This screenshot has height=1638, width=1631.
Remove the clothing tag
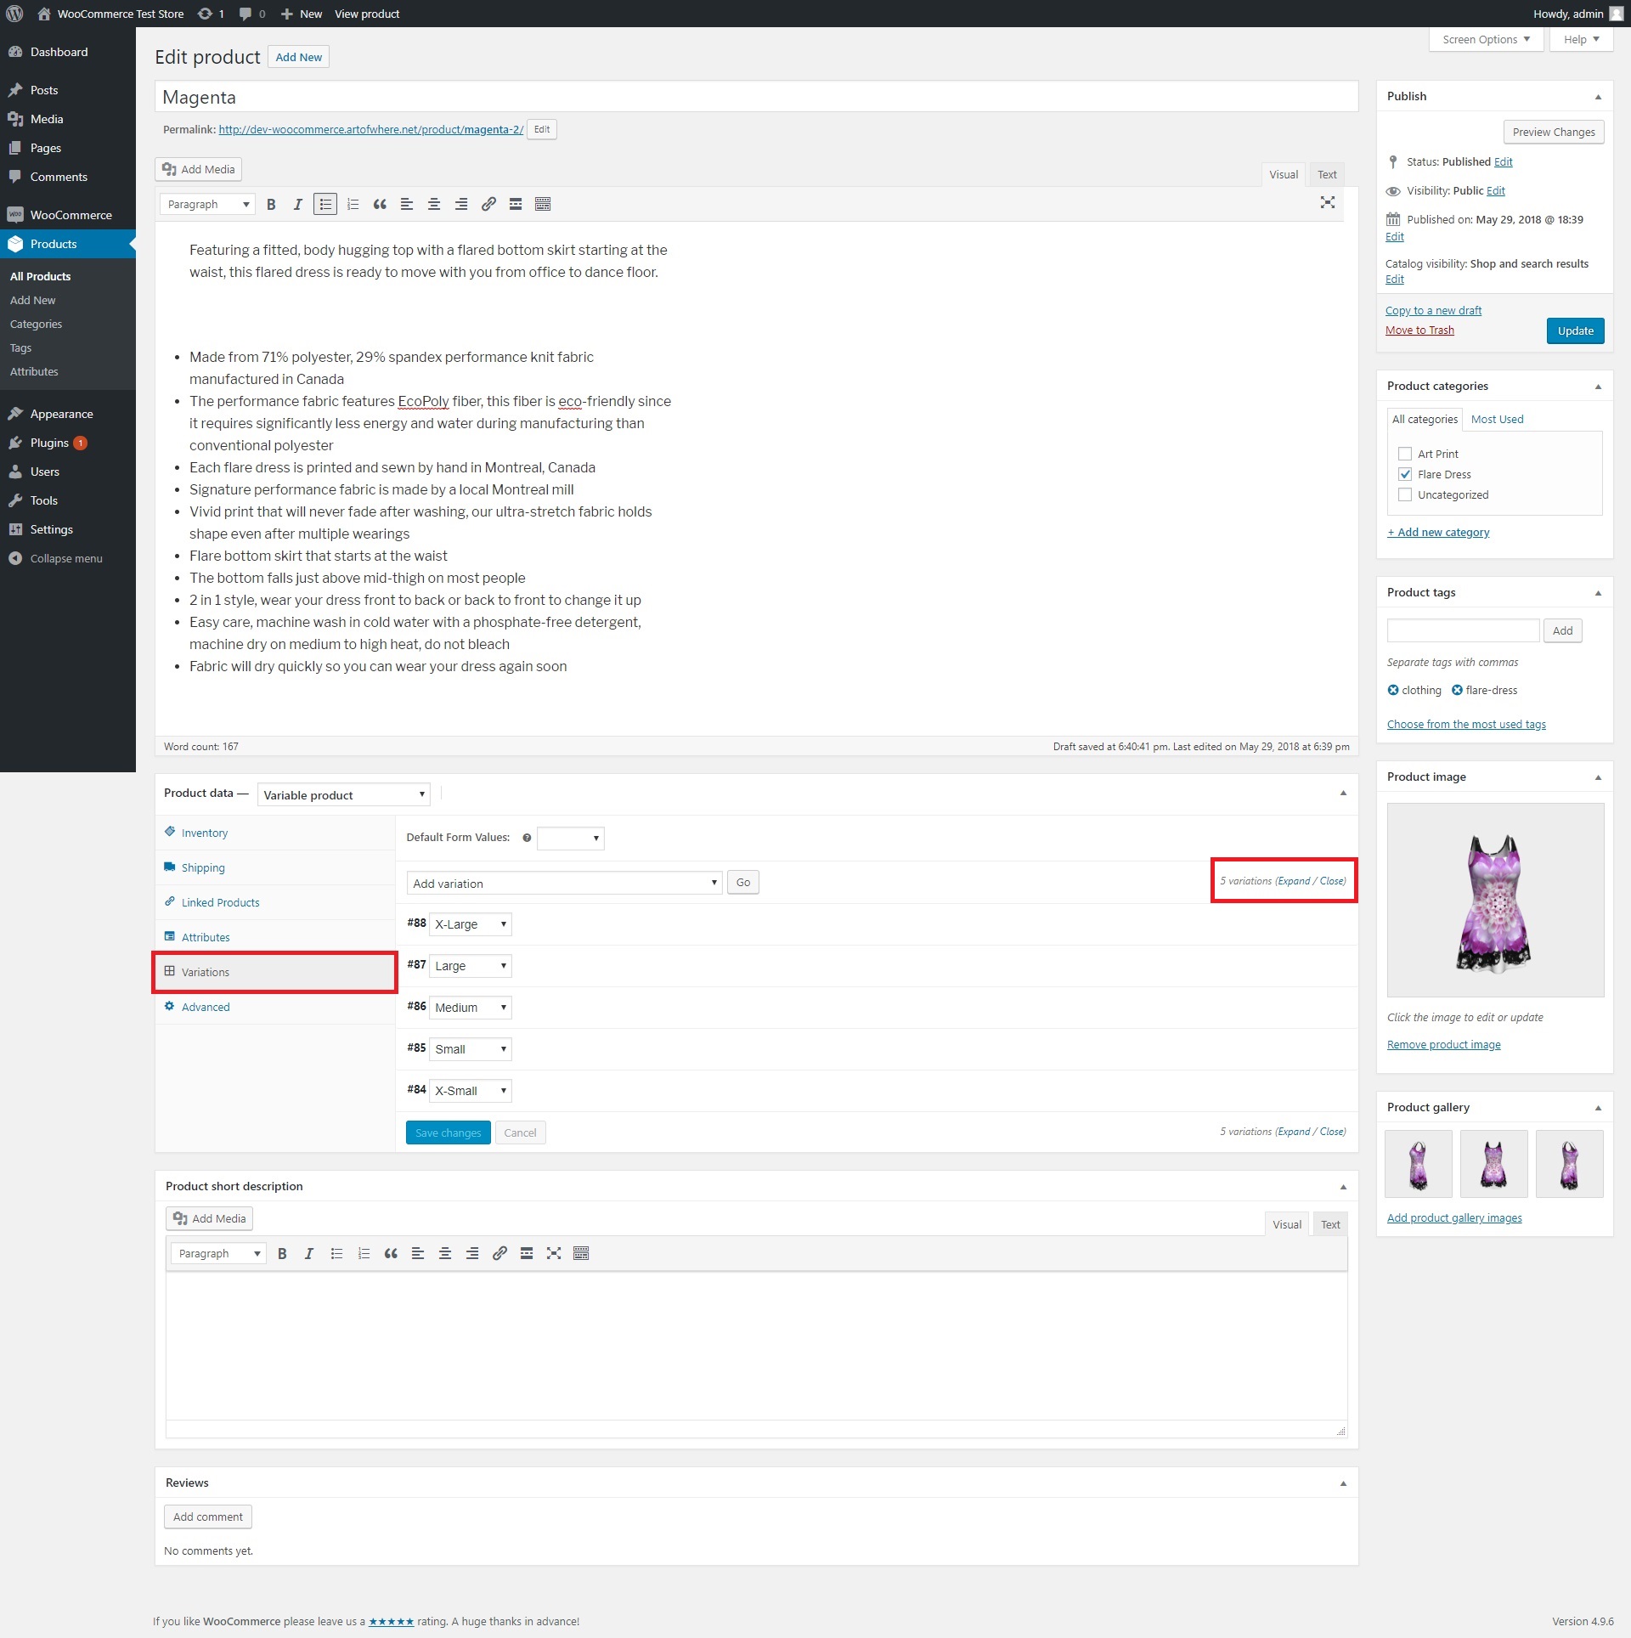1393,690
